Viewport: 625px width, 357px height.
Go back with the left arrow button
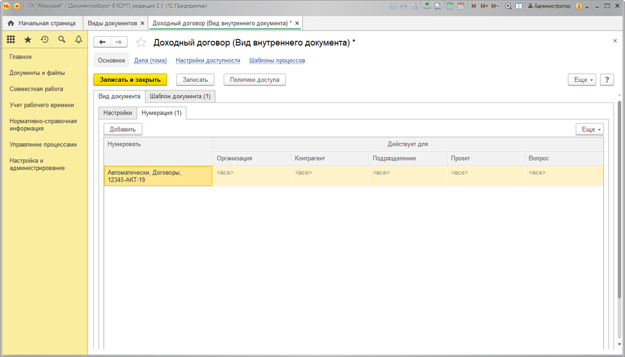point(102,42)
